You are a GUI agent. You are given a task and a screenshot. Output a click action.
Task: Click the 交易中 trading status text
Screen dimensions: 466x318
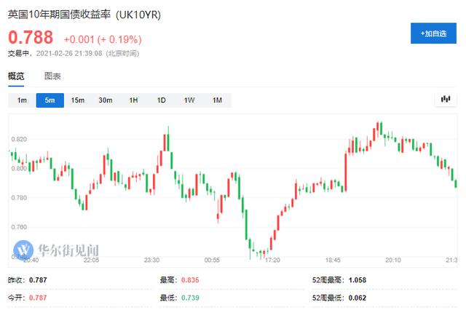pyautogui.click(x=18, y=53)
